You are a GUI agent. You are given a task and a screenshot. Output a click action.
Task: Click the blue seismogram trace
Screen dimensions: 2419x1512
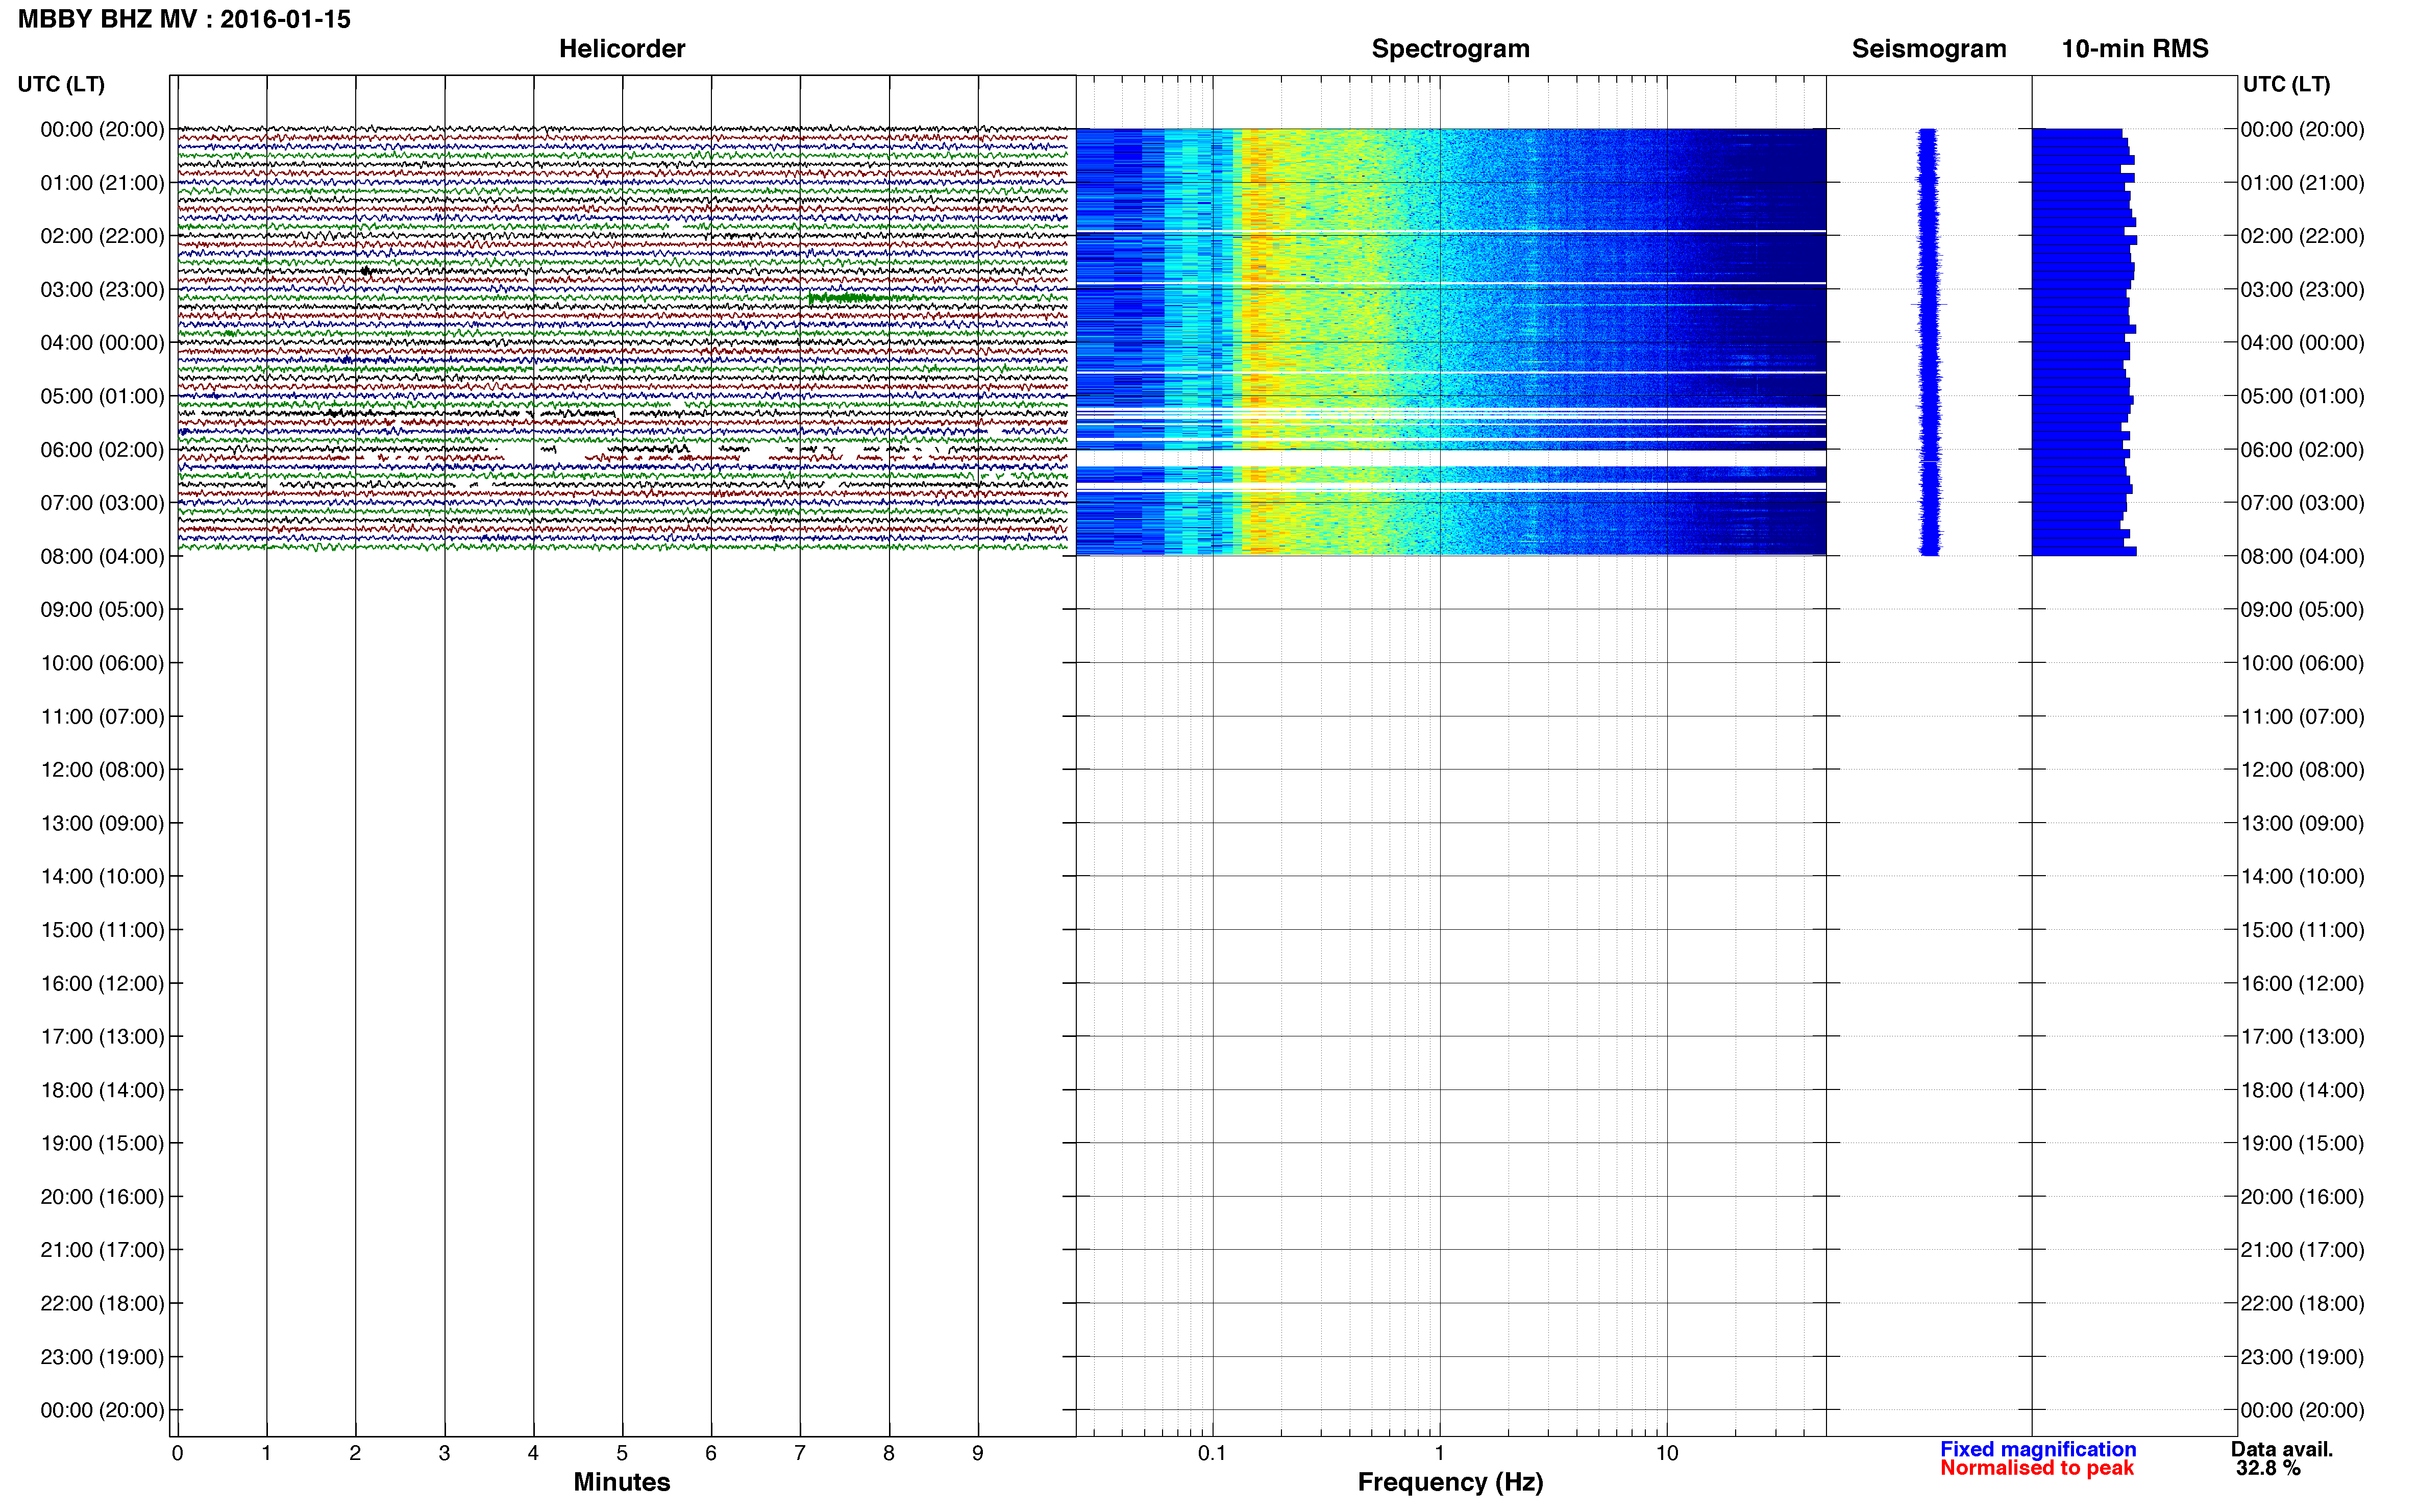1929,342
